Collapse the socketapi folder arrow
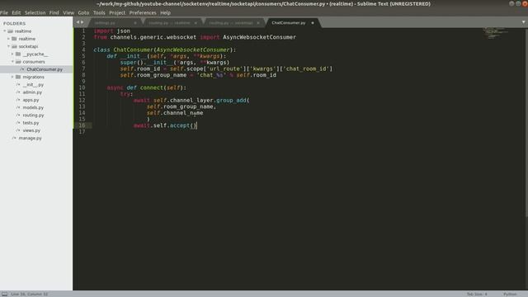The image size is (528, 297). click(x=8, y=46)
